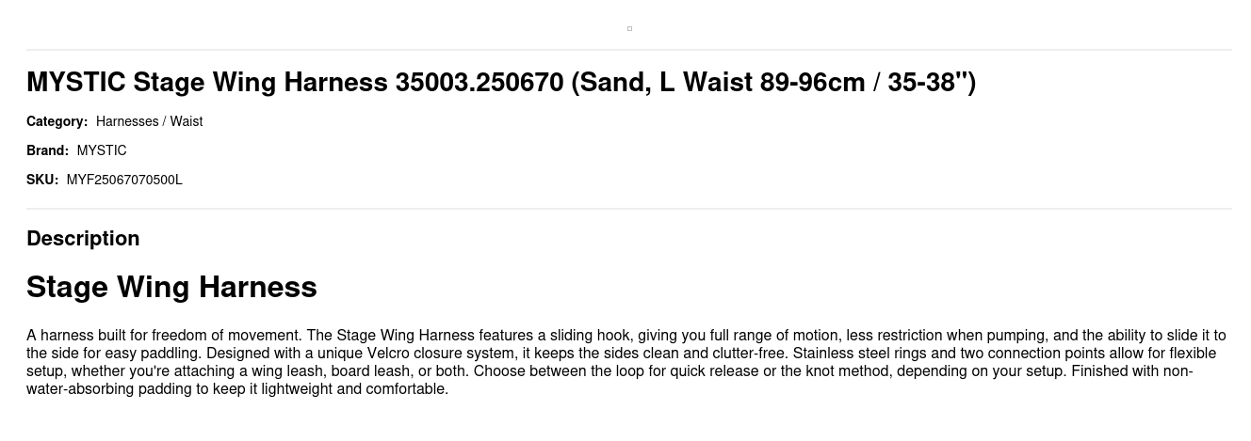1251x441 pixels.
Task: Click the "Category:" label
Action: point(57,121)
